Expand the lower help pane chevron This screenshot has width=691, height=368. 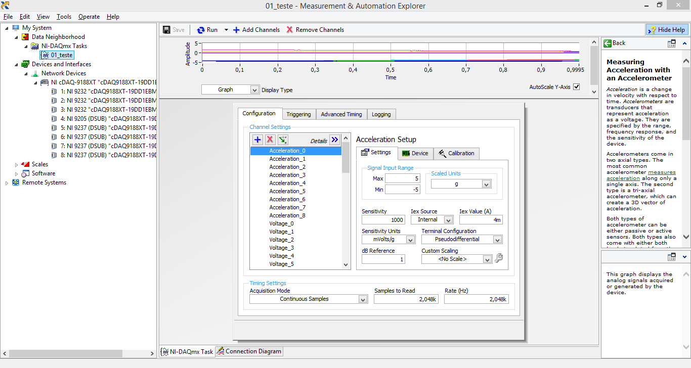point(685,257)
